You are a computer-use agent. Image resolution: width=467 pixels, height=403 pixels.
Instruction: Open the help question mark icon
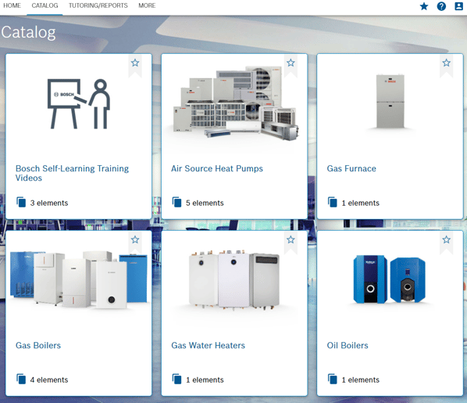click(441, 6)
